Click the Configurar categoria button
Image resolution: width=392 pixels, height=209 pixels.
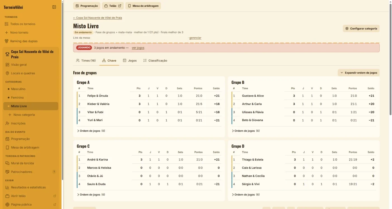point(361,28)
